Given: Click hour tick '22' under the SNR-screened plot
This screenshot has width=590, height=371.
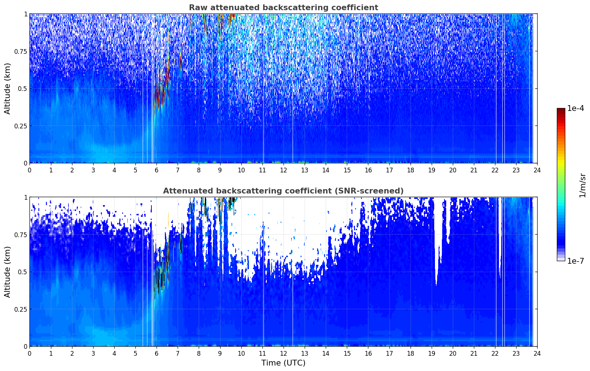Looking at the screenshot, I should point(495,354).
